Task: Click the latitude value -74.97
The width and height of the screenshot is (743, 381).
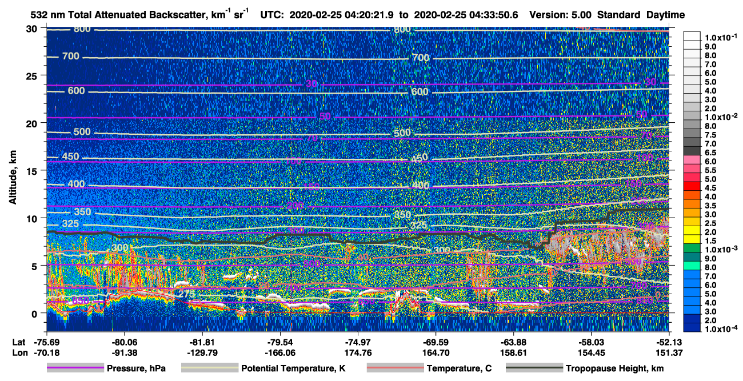Action: click(358, 342)
